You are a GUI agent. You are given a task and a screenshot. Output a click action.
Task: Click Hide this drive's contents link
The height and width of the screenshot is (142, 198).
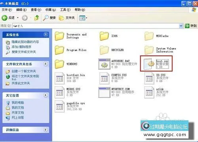25,42
